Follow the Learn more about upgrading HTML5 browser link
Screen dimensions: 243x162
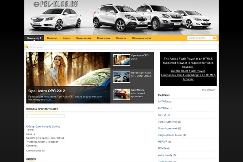(x=188, y=77)
